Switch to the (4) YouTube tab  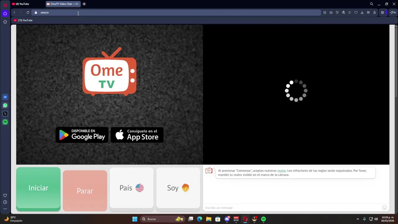[x=27, y=4]
